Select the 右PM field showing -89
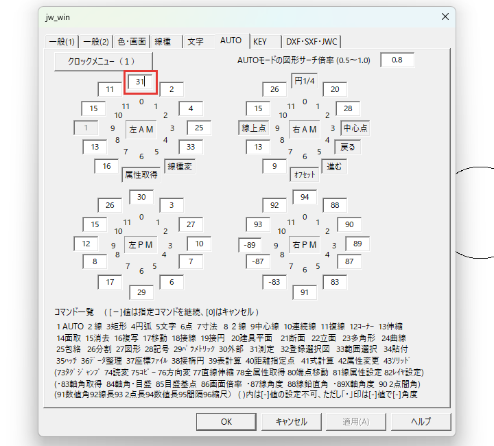Viewport: 494px width, 446px height. pyautogui.click(x=250, y=245)
